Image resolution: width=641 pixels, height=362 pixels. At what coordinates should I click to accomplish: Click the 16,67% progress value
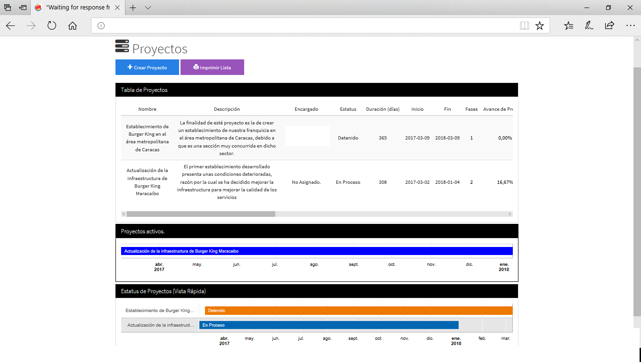[505, 182]
